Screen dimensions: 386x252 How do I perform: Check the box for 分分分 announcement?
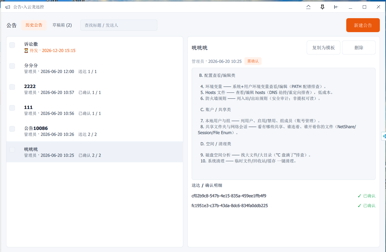[12, 66]
